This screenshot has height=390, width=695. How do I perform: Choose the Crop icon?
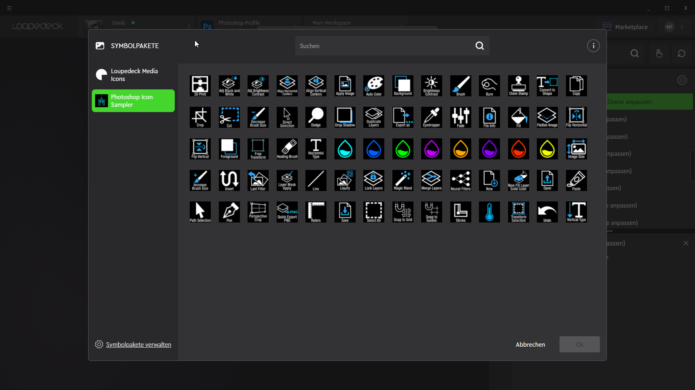click(x=200, y=117)
